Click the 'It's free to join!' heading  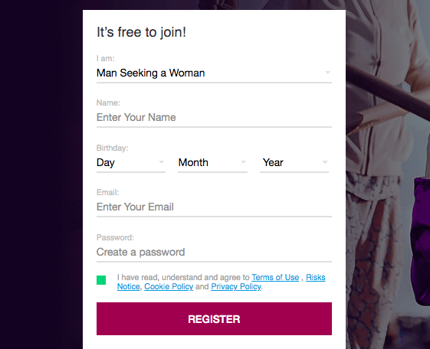[x=142, y=32]
